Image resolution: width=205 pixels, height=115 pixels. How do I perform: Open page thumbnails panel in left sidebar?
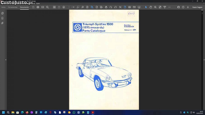click(x=2, y=13)
